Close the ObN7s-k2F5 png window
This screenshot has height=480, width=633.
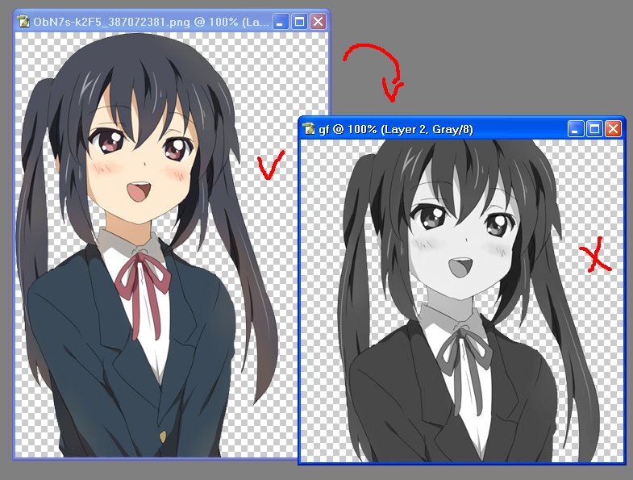coord(319,22)
